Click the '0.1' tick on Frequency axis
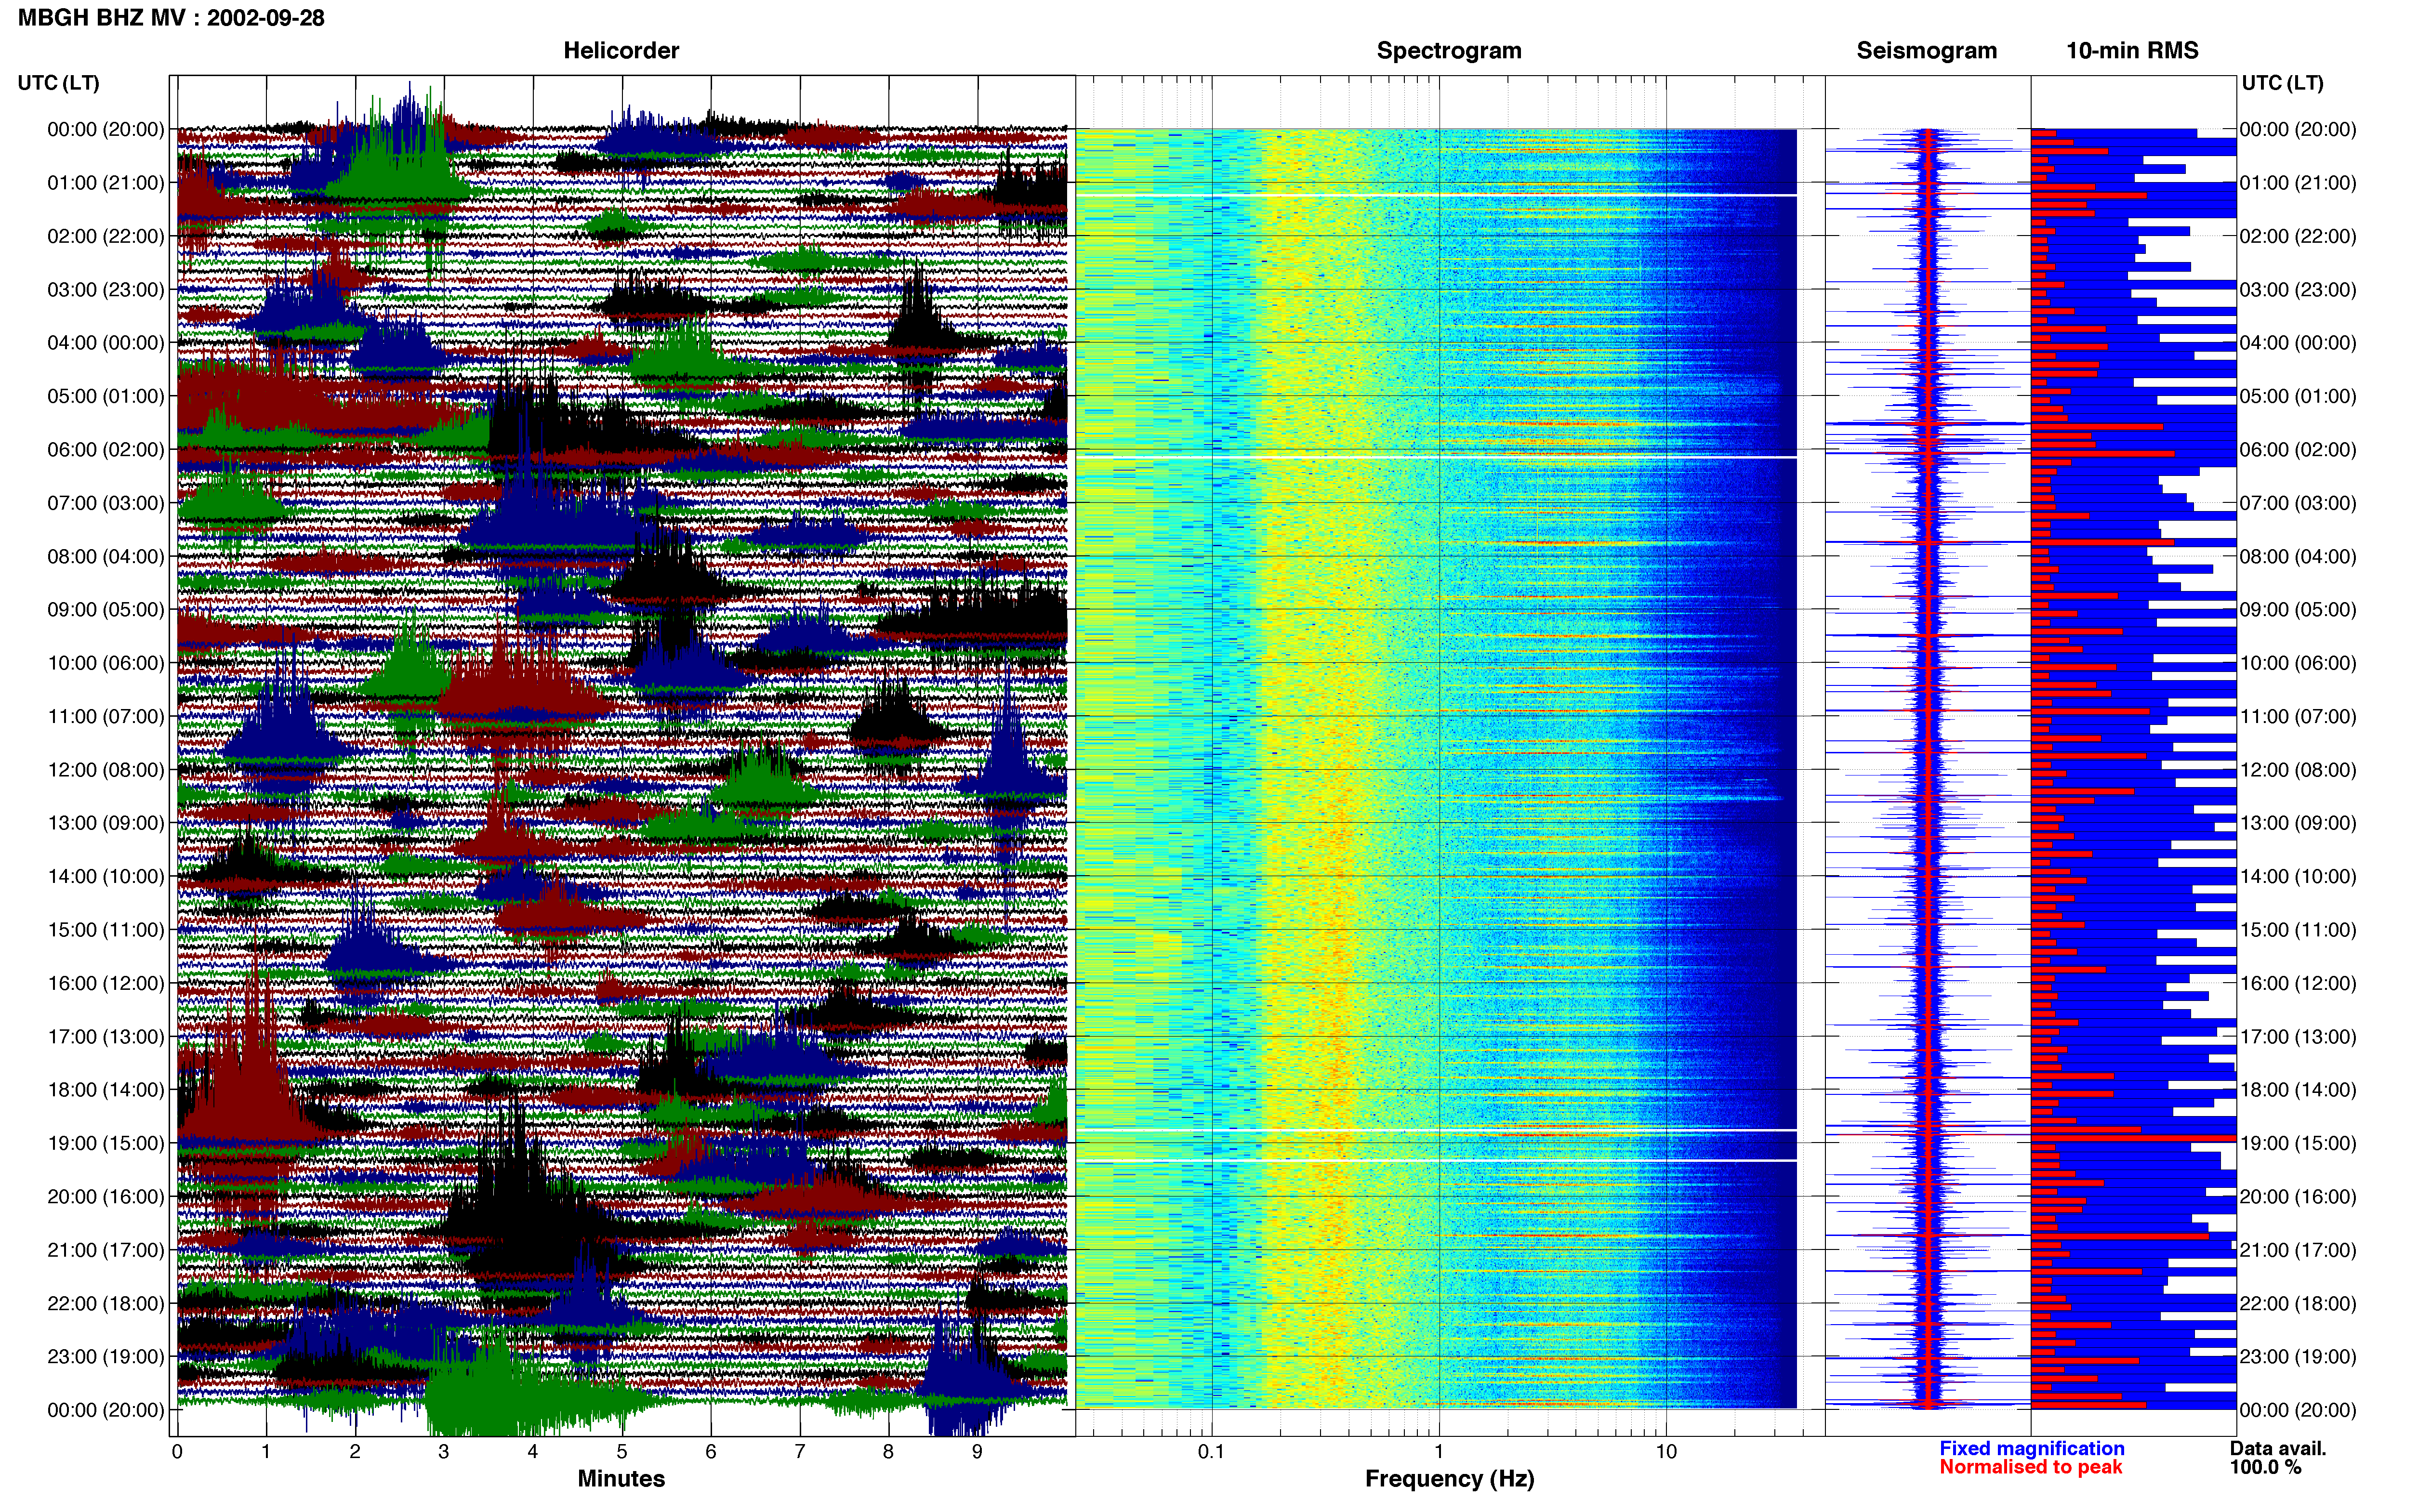 pos(1211,1452)
